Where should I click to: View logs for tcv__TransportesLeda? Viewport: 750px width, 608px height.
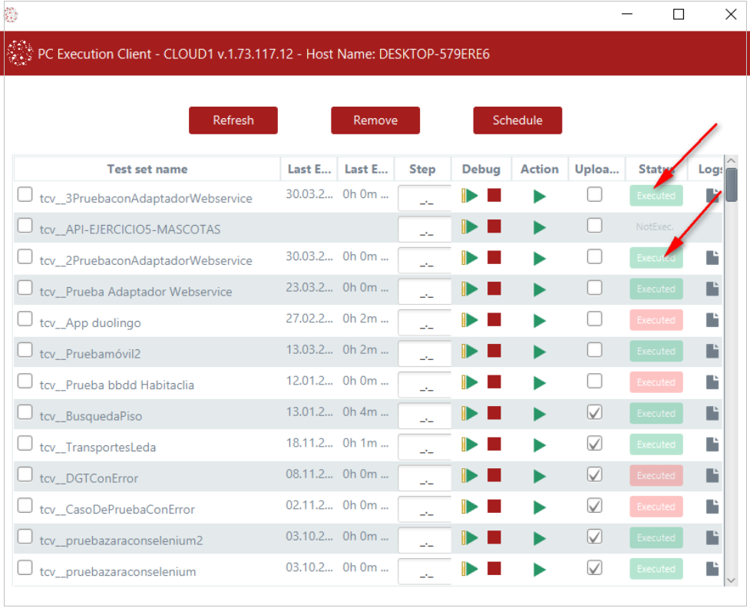point(712,444)
